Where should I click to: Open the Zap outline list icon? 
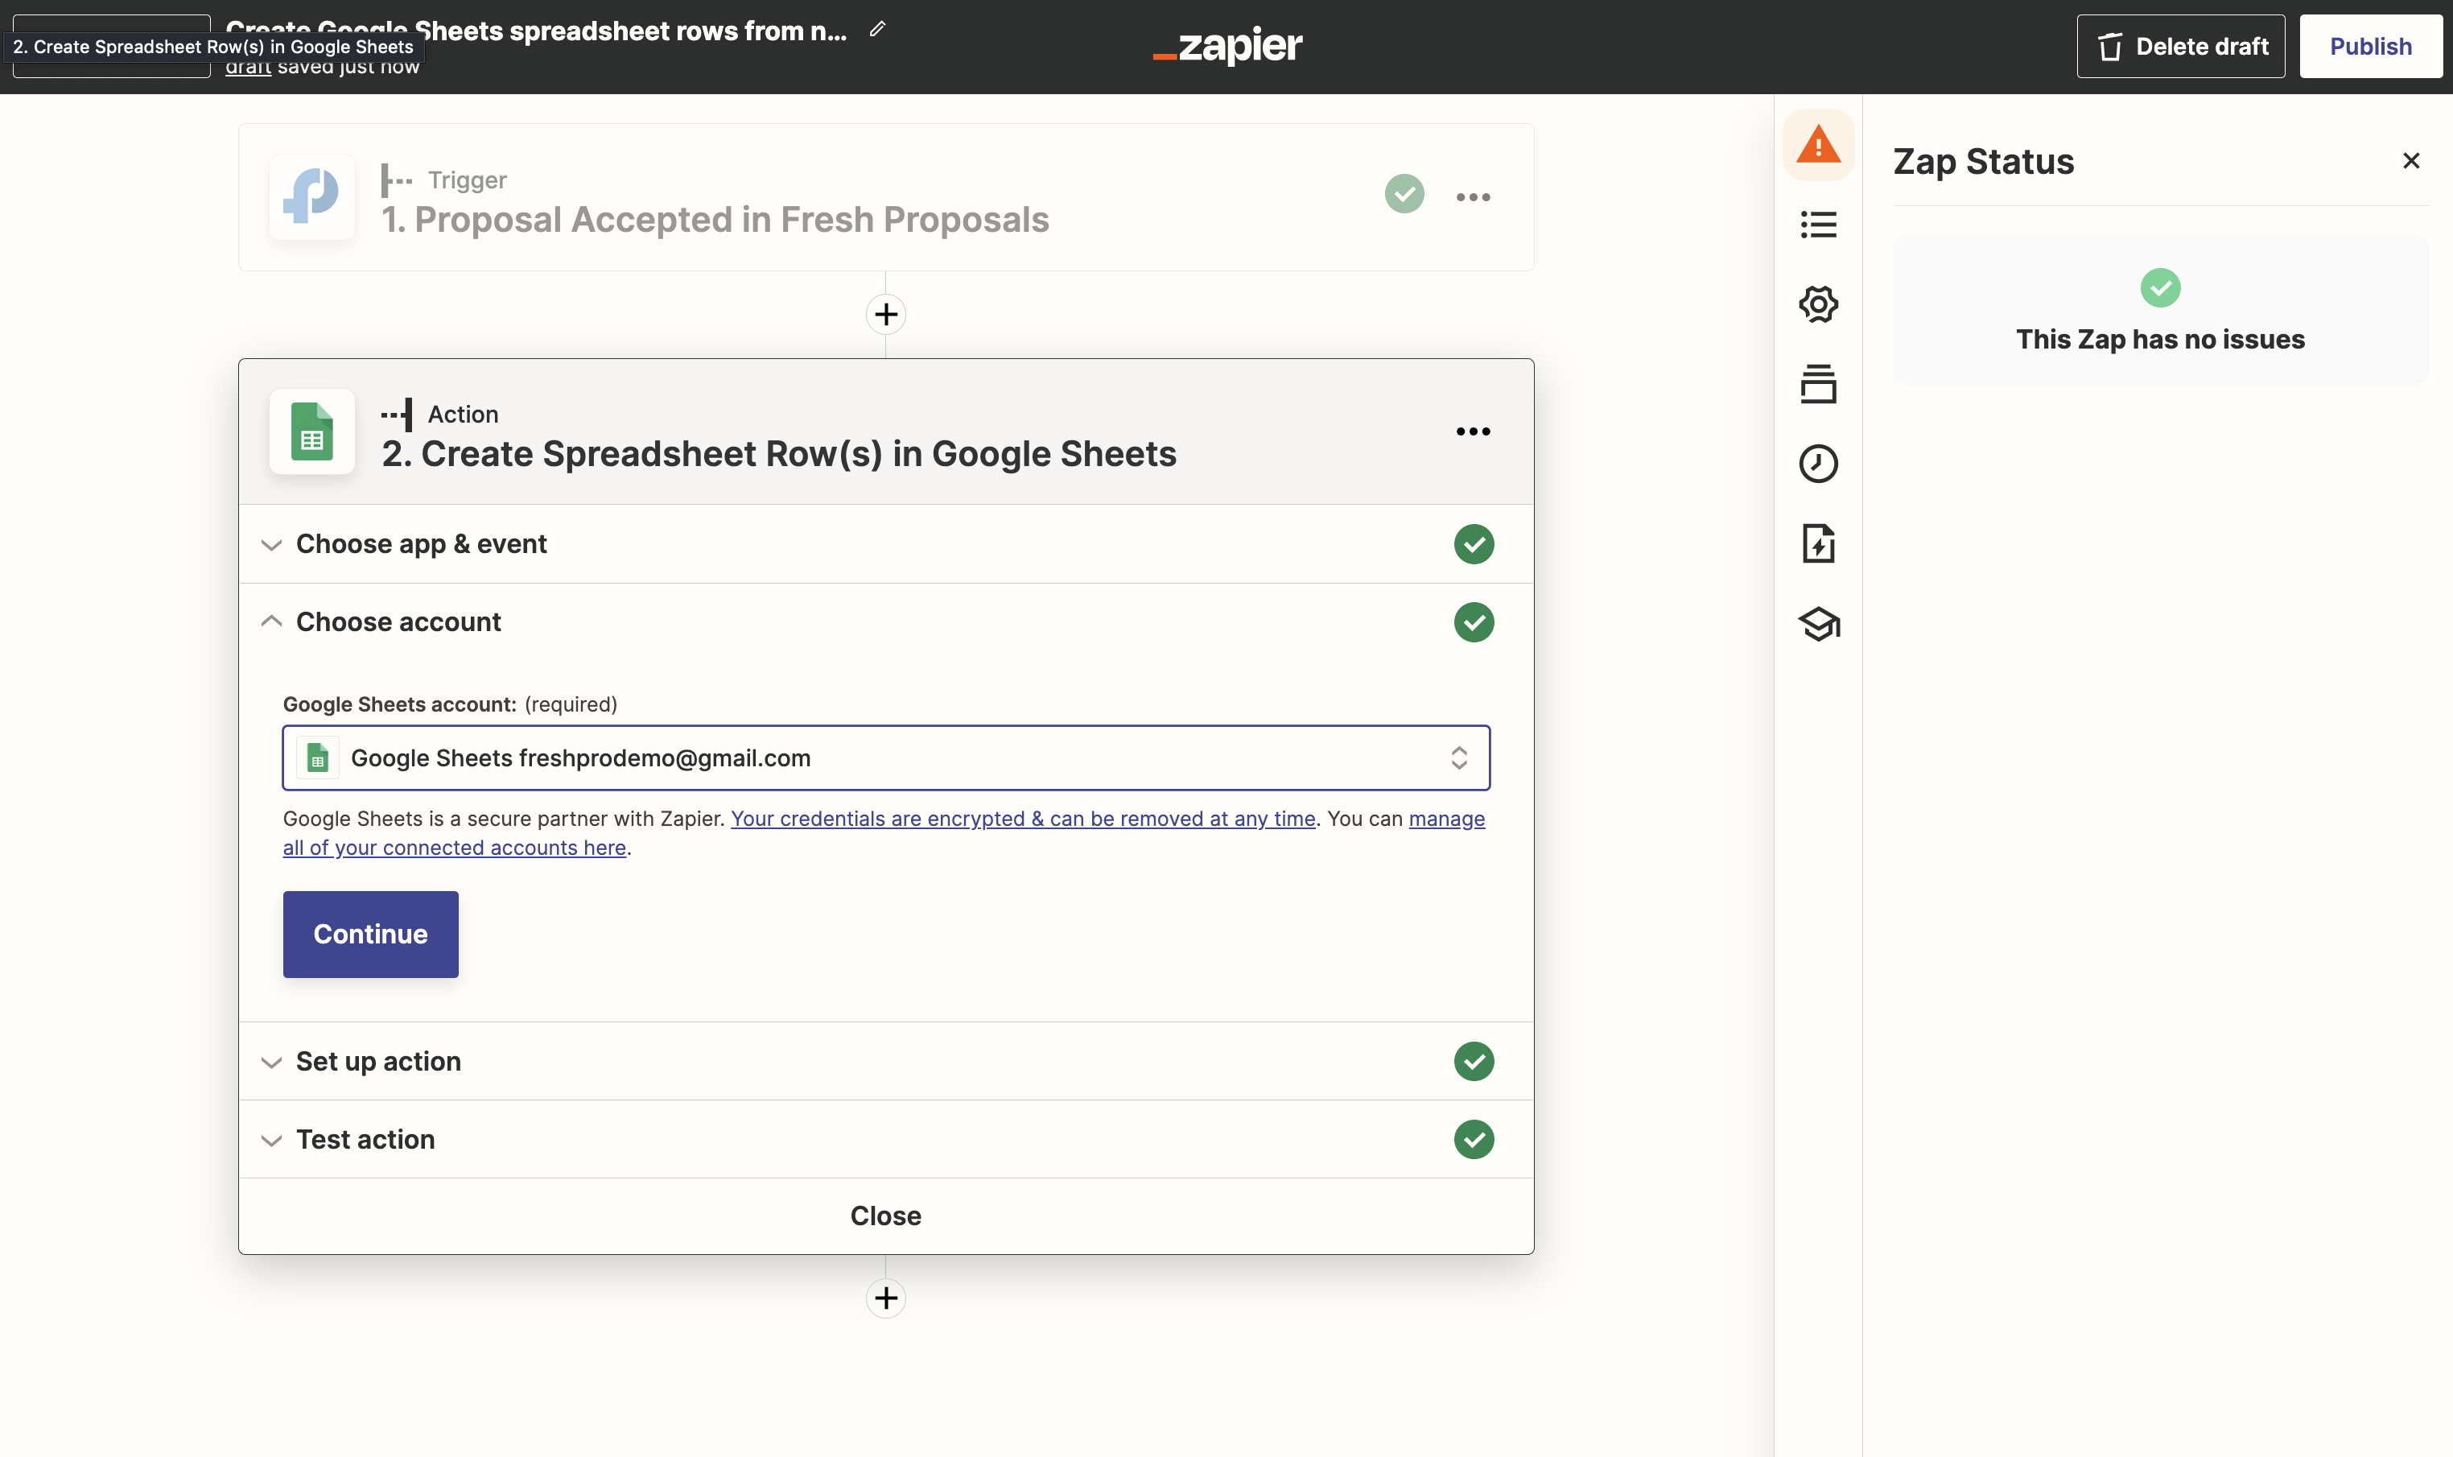click(1818, 225)
